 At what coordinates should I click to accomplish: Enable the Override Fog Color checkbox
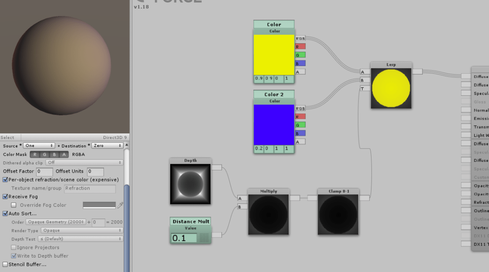14,205
